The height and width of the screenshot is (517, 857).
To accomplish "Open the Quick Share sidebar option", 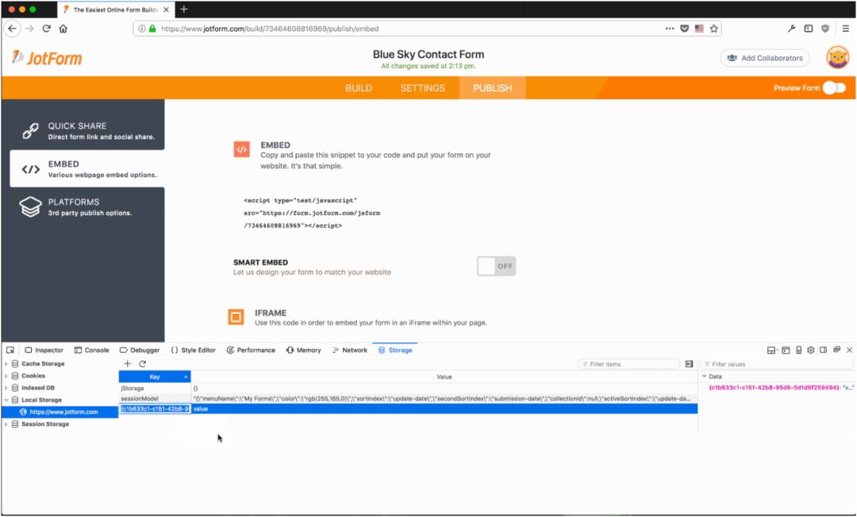I will click(x=87, y=131).
